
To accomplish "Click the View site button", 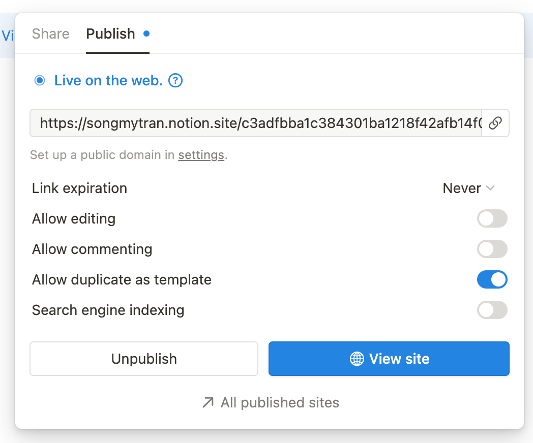I will [x=389, y=359].
